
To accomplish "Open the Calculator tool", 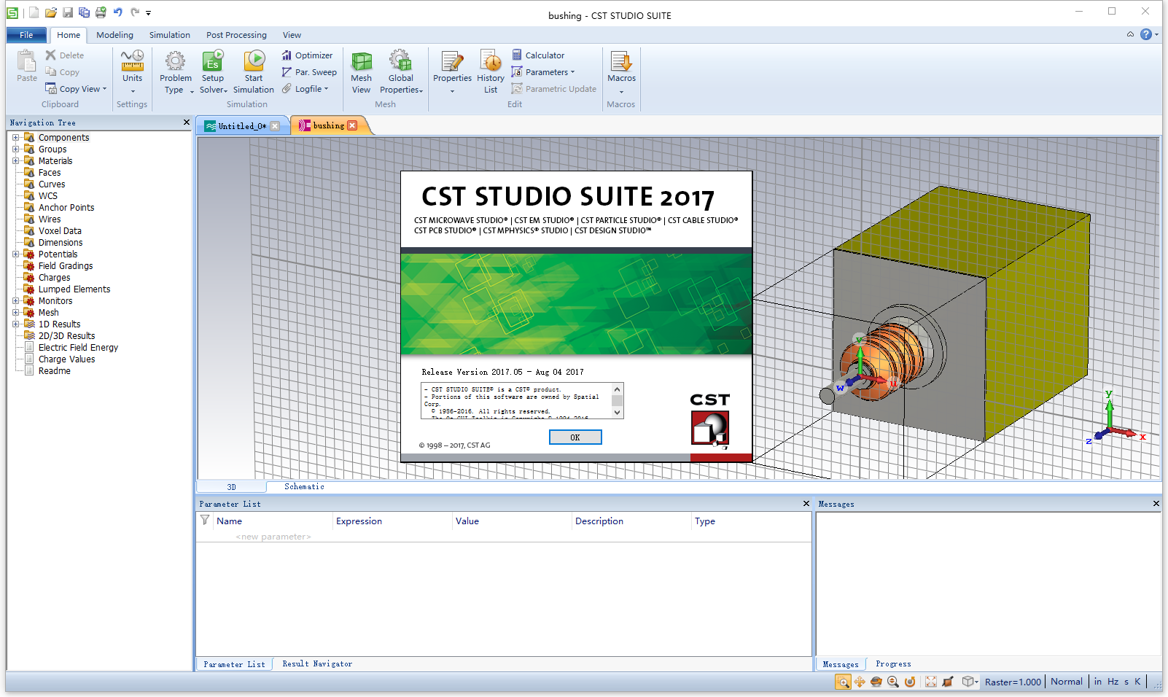I will pos(538,55).
